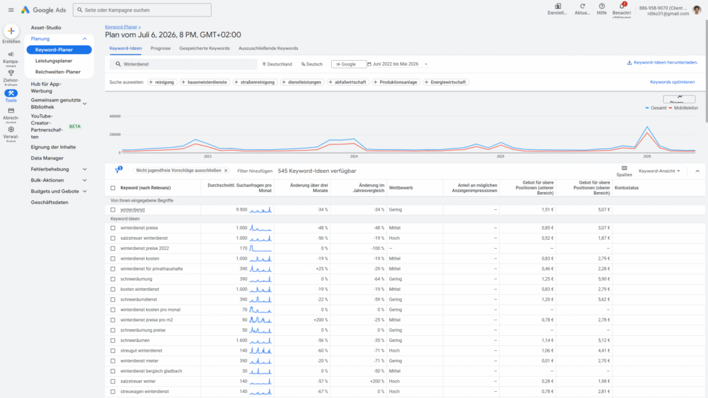Check the winterdienst entered term checkbox
The width and height of the screenshot is (708, 398).
tap(113, 210)
